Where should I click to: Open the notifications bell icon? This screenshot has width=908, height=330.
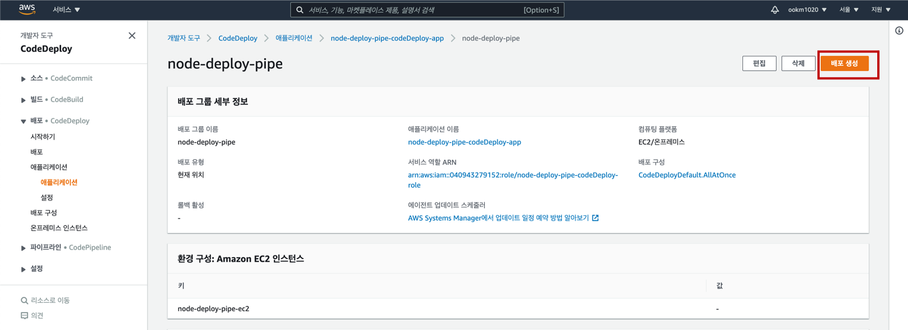pyautogui.click(x=774, y=10)
